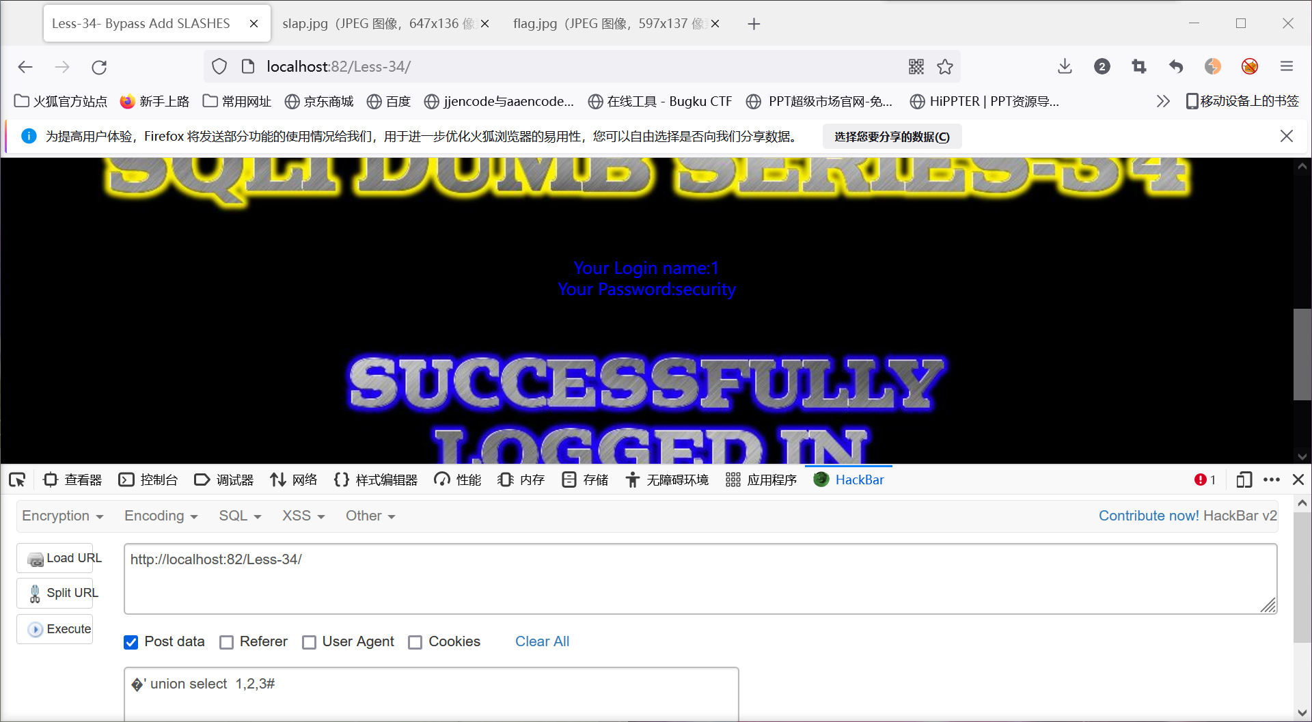Reload the current page
The height and width of the screenshot is (722, 1312).
(99, 67)
